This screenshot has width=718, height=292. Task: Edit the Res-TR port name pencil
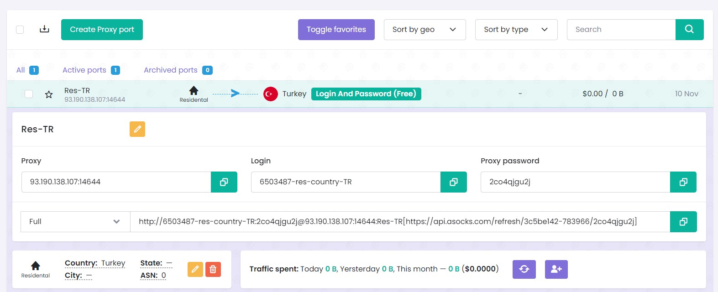tap(137, 129)
